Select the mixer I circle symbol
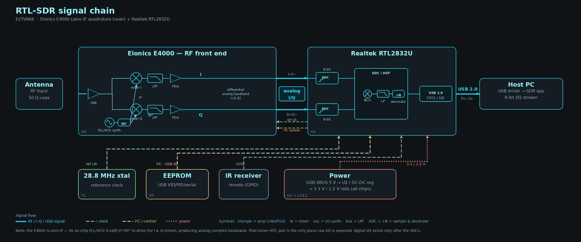Screen dimensions: 581x242 point(136,78)
